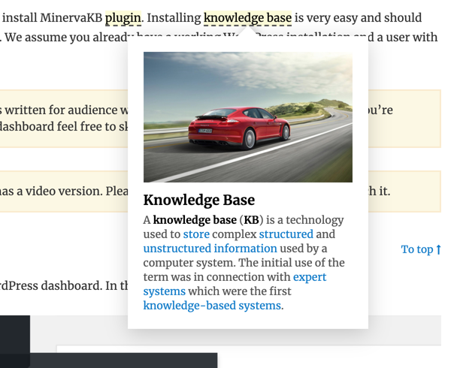463x368 pixels.
Task: Click the bold "KB" abbreviation text
Action: pos(251,220)
